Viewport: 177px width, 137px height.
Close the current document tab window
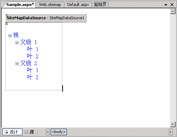(172, 5)
